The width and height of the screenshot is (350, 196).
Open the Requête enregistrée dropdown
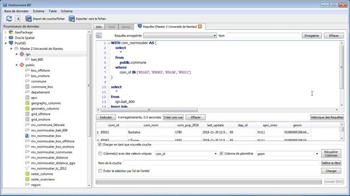click(180, 35)
